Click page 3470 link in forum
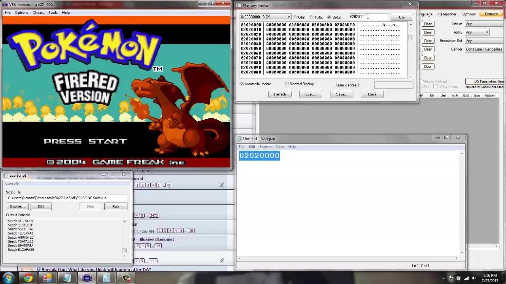The width and height of the screenshot is (506, 284). point(153,215)
